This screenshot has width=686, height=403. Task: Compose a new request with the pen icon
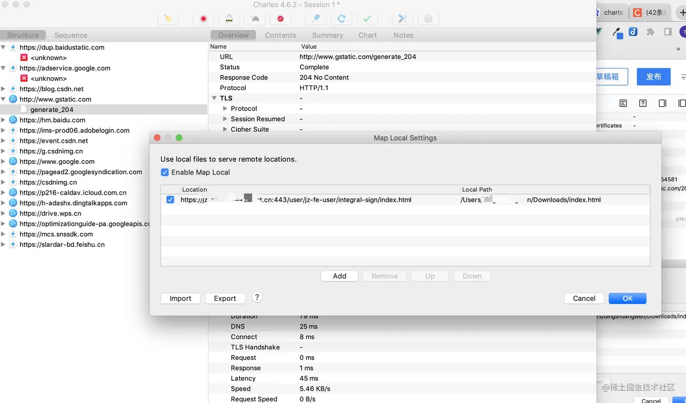[316, 19]
